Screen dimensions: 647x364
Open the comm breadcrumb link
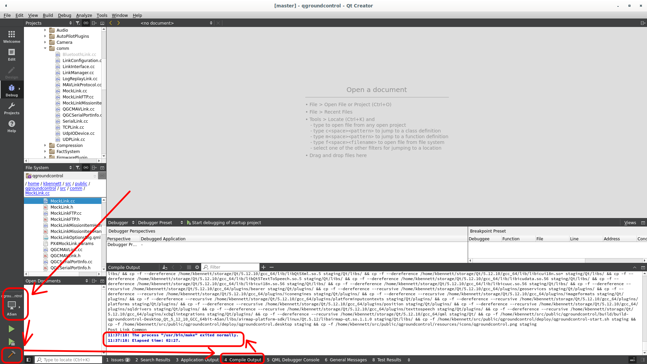(76, 188)
